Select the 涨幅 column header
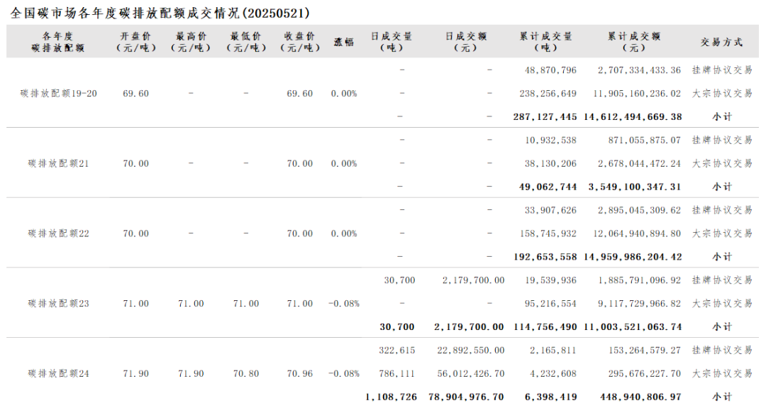 click(344, 42)
